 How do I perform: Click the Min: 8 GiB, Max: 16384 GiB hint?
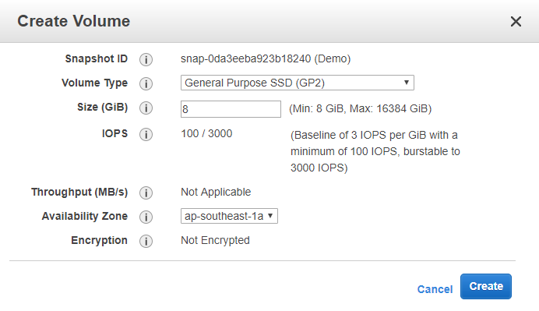pyautogui.click(x=361, y=108)
